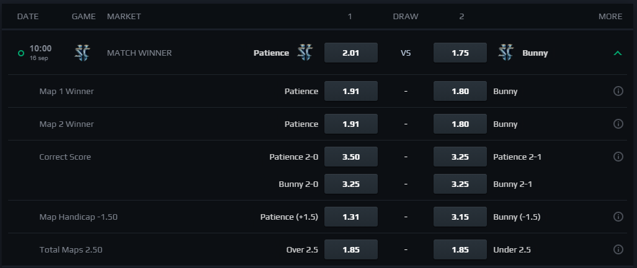
Task: Choose Over 2.5 total maps odds
Action: (x=351, y=249)
